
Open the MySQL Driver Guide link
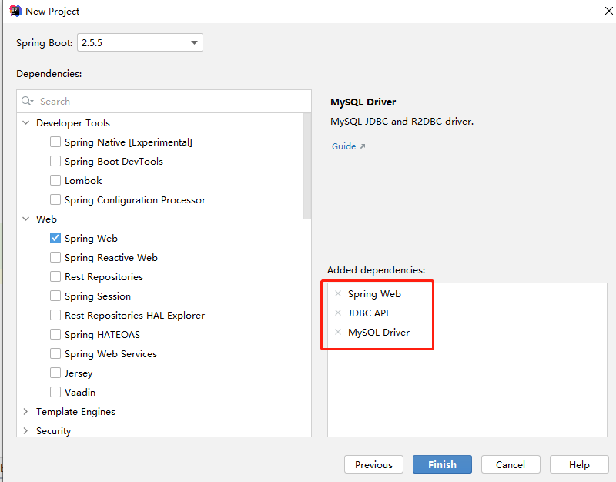[x=349, y=146]
